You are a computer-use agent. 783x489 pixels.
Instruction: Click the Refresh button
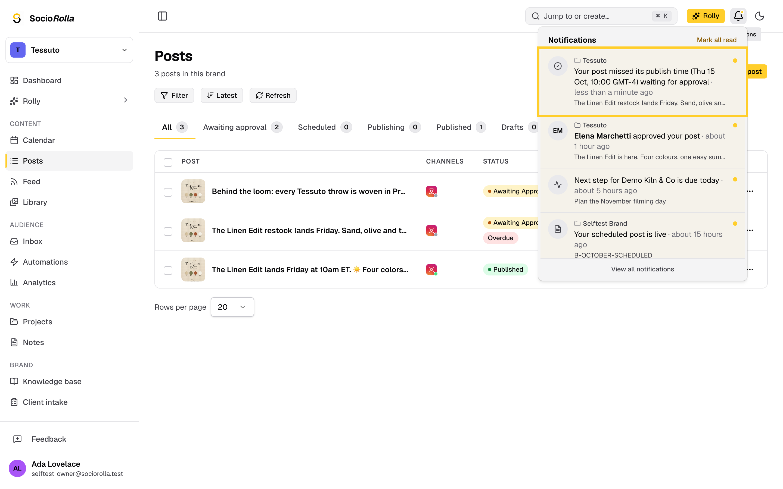273,95
